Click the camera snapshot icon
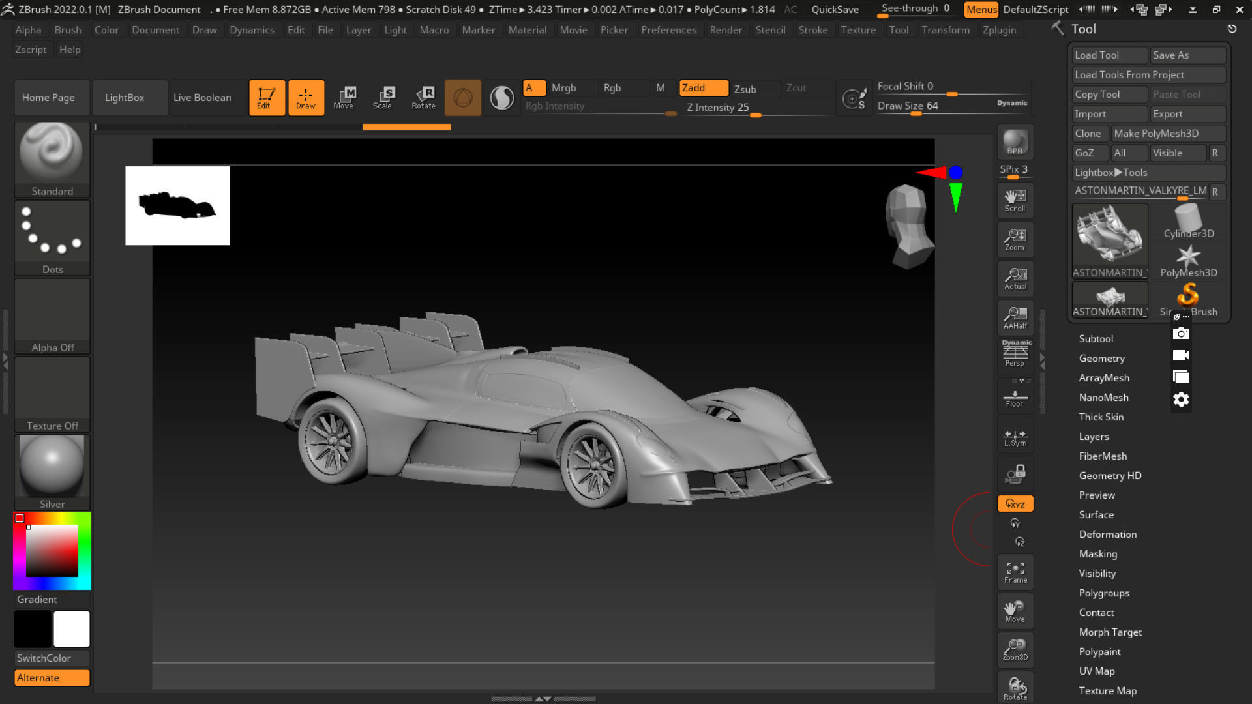The image size is (1252, 704). point(1181,334)
